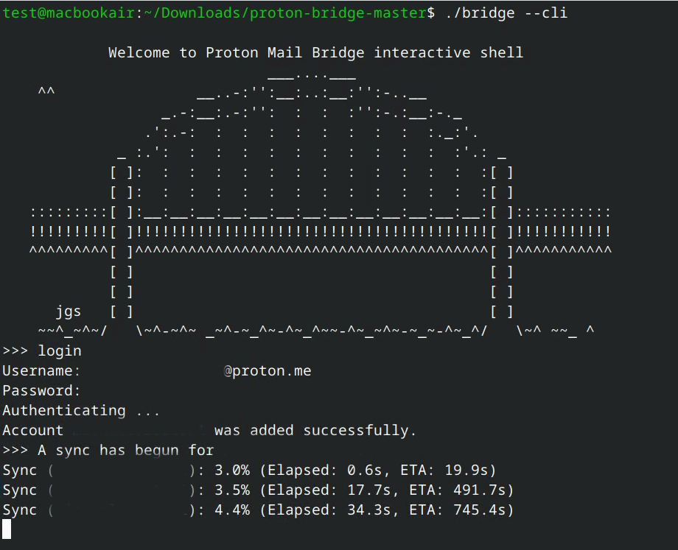Image resolution: width=678 pixels, height=550 pixels.
Task: Click the @proton.me email domain text
Action: point(268,371)
